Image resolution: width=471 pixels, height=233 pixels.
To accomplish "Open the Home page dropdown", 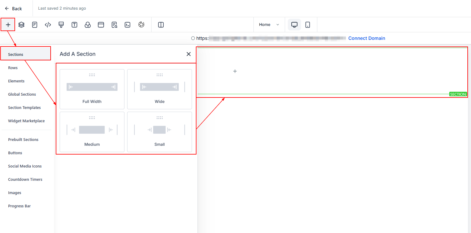I will (269, 25).
